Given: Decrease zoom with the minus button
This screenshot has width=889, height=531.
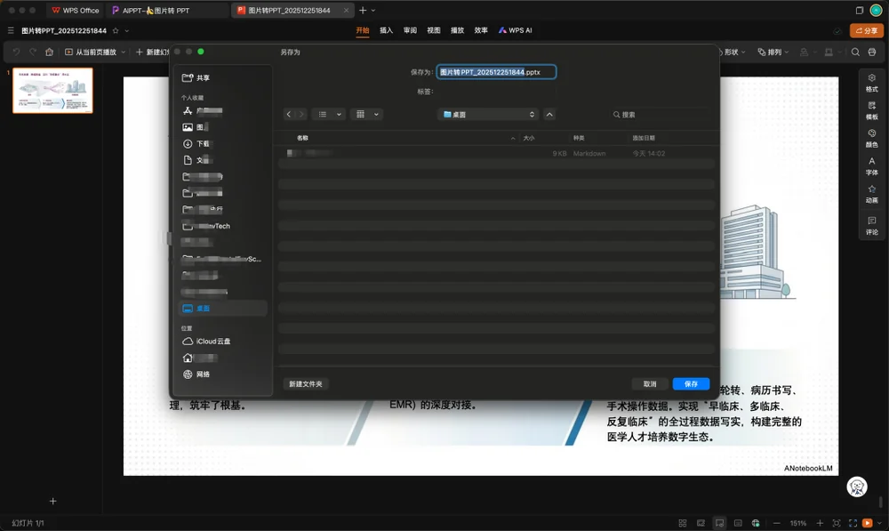Looking at the screenshot, I should tap(777, 523).
